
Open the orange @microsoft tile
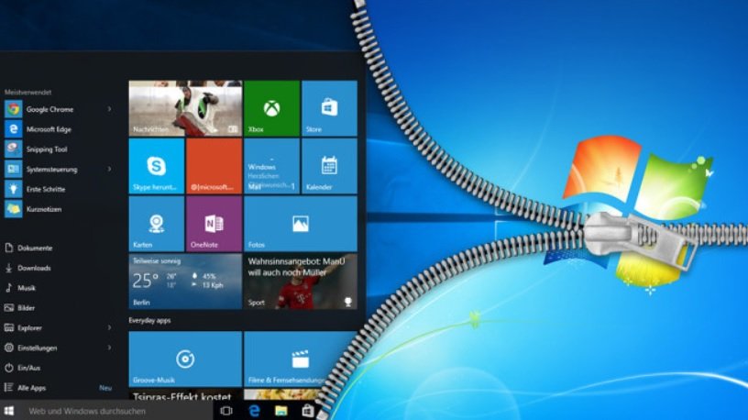click(214, 166)
